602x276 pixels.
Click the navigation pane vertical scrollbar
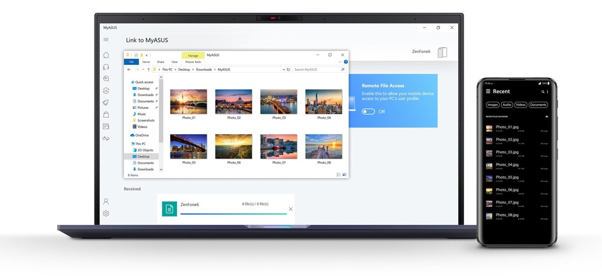click(161, 111)
